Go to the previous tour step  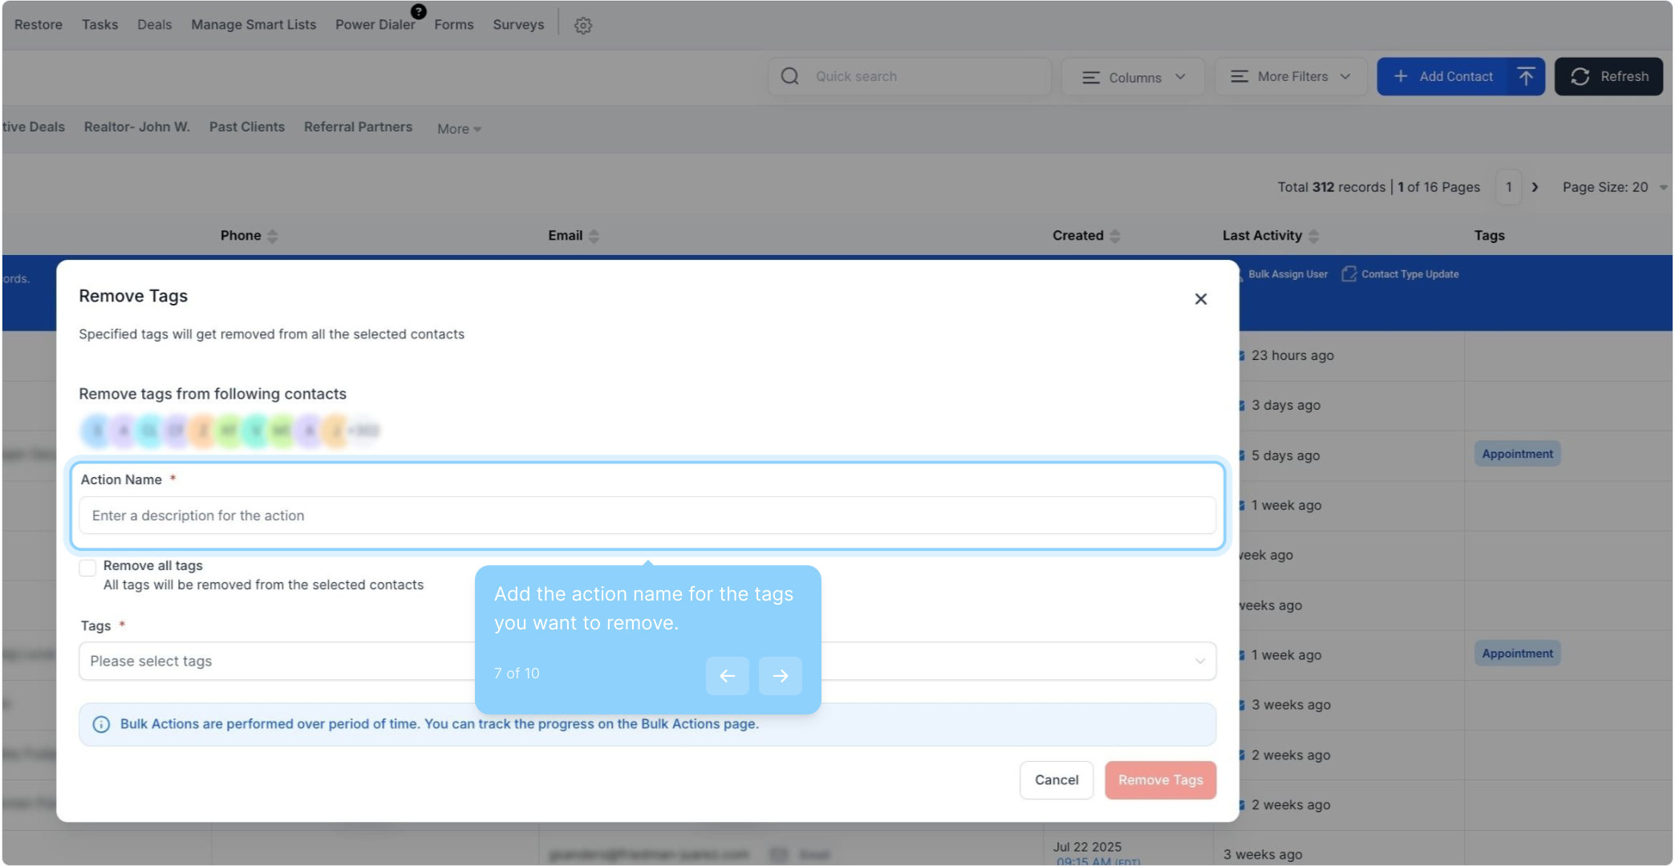pyautogui.click(x=727, y=676)
